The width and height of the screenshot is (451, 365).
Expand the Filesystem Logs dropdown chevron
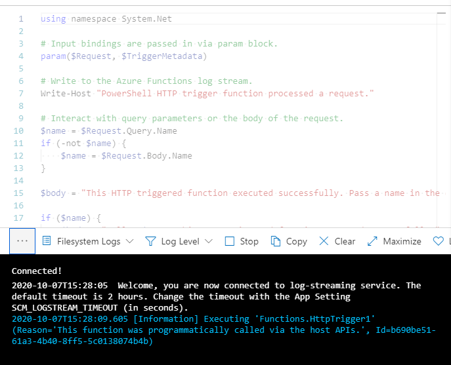tap(129, 241)
